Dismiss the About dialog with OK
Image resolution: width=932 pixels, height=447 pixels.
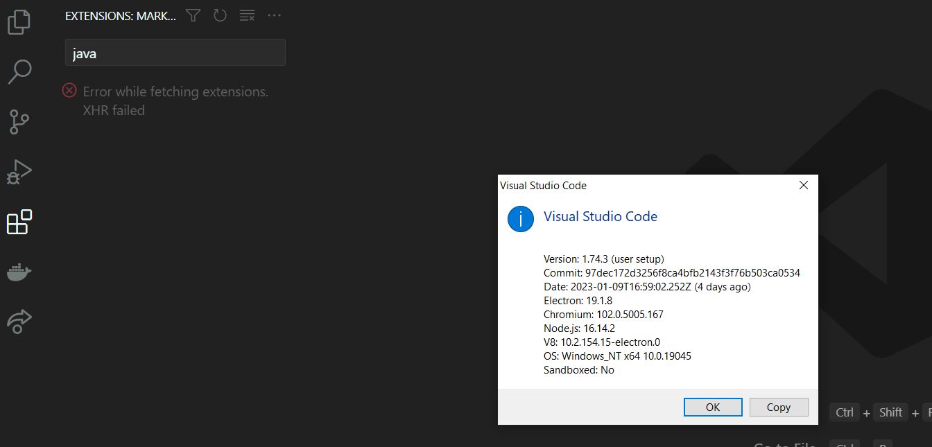(713, 407)
